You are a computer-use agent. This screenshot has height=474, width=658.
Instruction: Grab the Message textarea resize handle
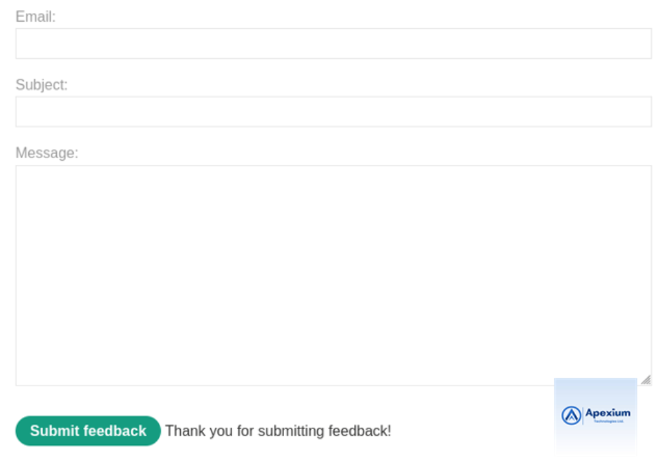pyautogui.click(x=646, y=380)
